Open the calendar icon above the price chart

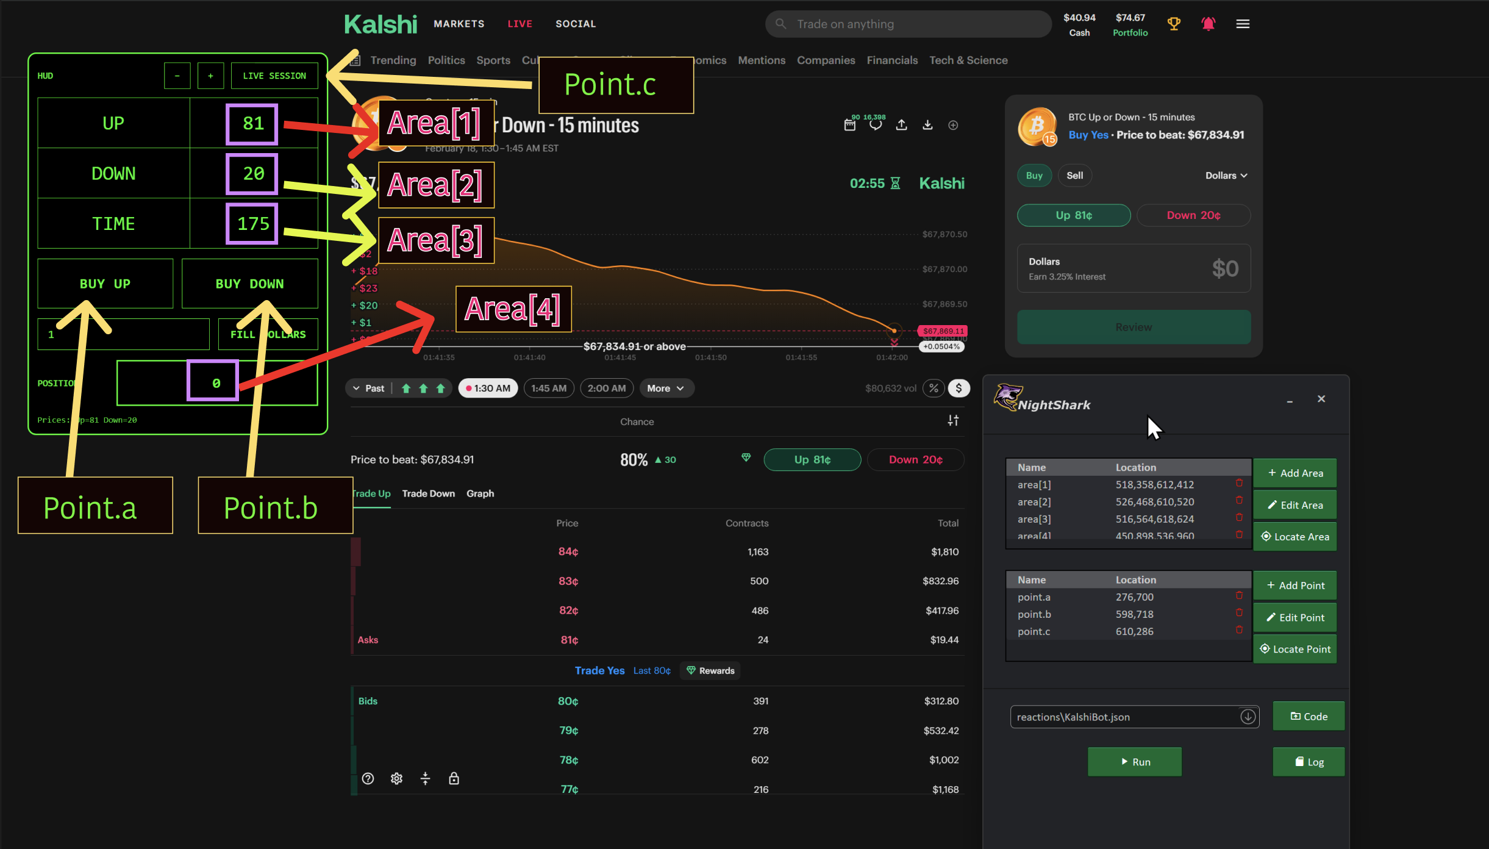[x=850, y=124]
